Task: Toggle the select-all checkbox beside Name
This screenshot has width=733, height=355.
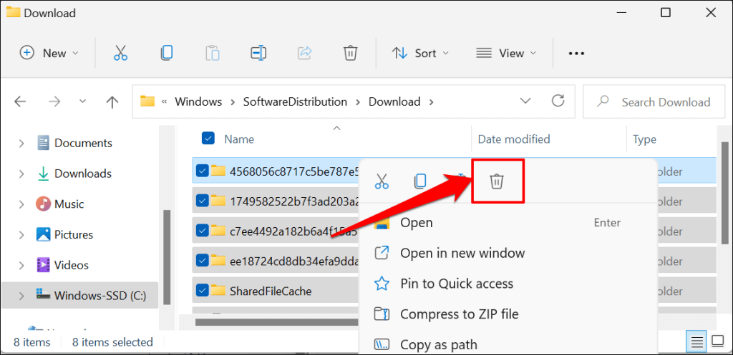Action: click(208, 139)
